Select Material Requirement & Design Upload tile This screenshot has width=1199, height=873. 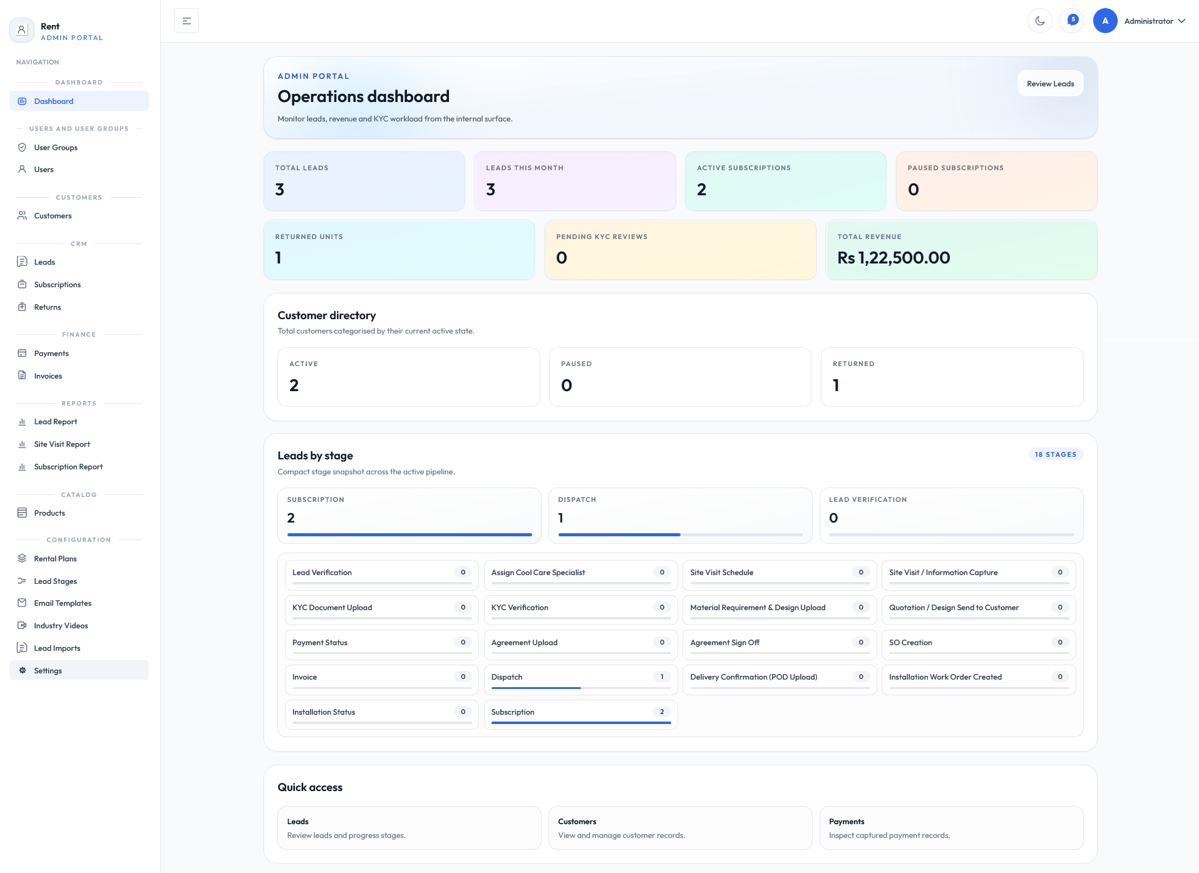tap(780, 610)
